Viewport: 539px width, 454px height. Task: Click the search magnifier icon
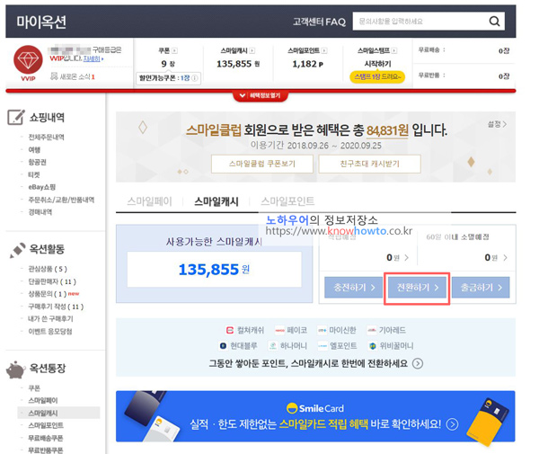pos(494,22)
